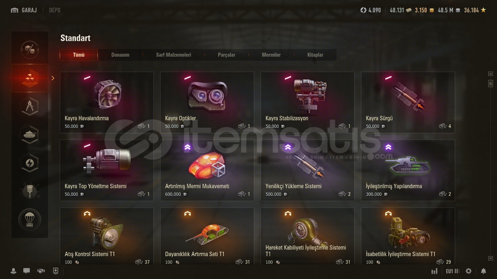Expand the sidebar with the arrow chevron
Image resolution: width=497 pixels, height=279 pixels.
pyautogui.click(x=53, y=78)
